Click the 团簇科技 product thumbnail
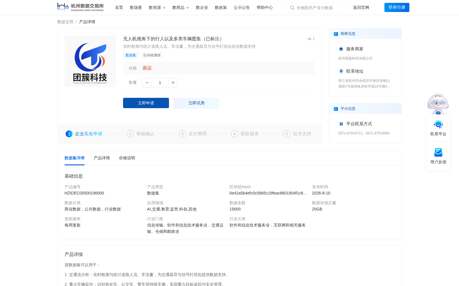Screen dimensions: 459x286 [x=90, y=61]
